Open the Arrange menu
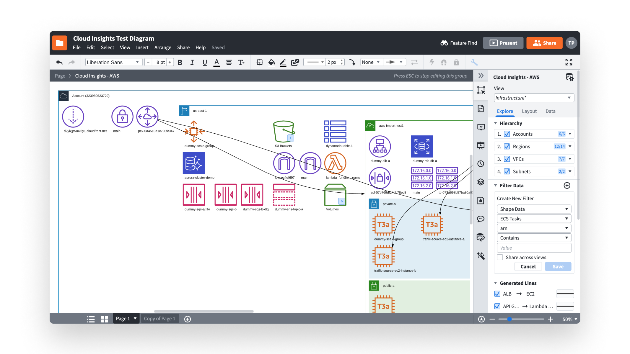Image resolution: width=630 pixels, height=354 pixels. (163, 47)
